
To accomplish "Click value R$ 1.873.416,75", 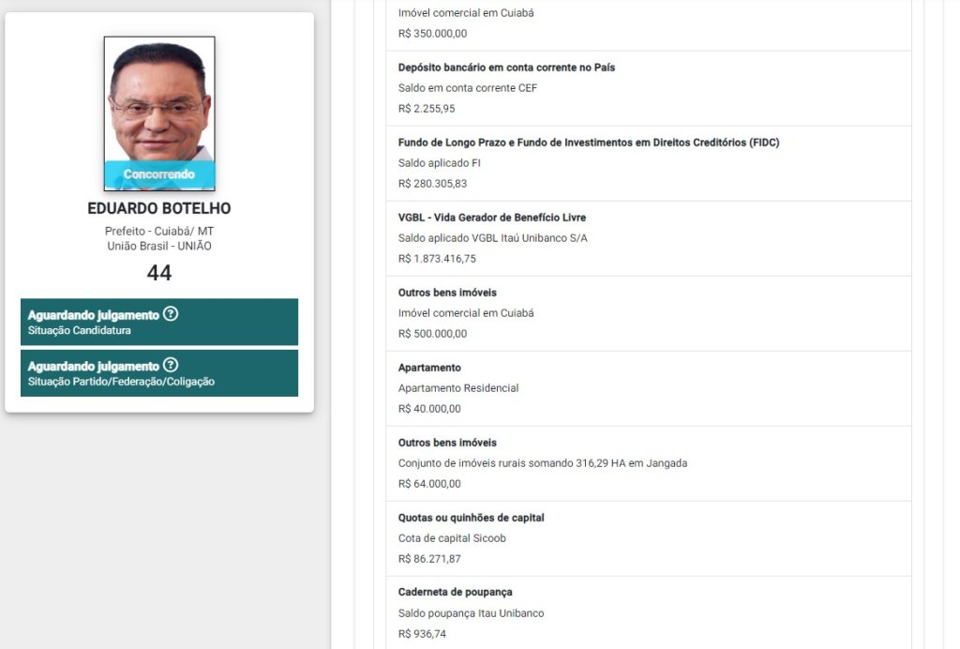I will click(x=437, y=258).
